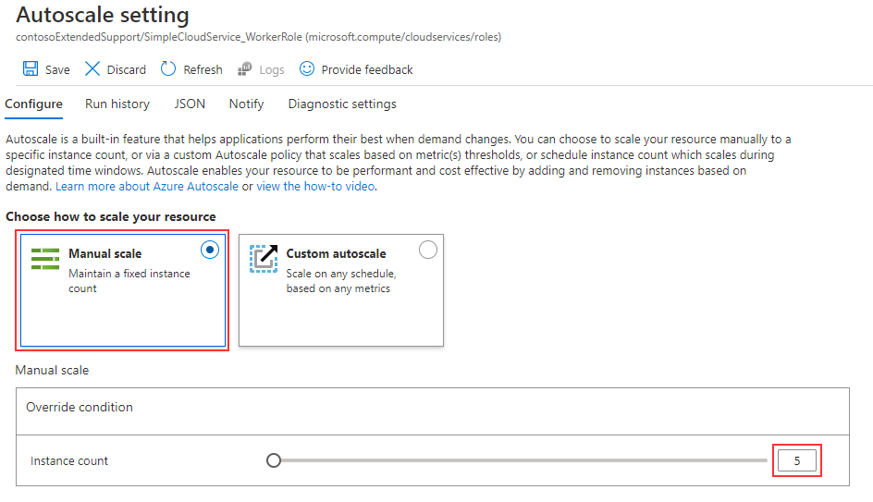Select the Manual scale radio button
Image resolution: width=873 pixels, height=502 pixels.
(210, 250)
